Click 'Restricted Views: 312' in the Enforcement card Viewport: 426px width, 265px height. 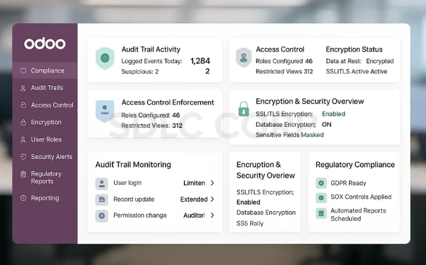pos(152,125)
